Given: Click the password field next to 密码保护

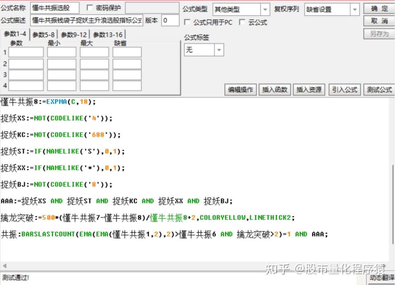Looking at the screenshot, I should [152, 8].
